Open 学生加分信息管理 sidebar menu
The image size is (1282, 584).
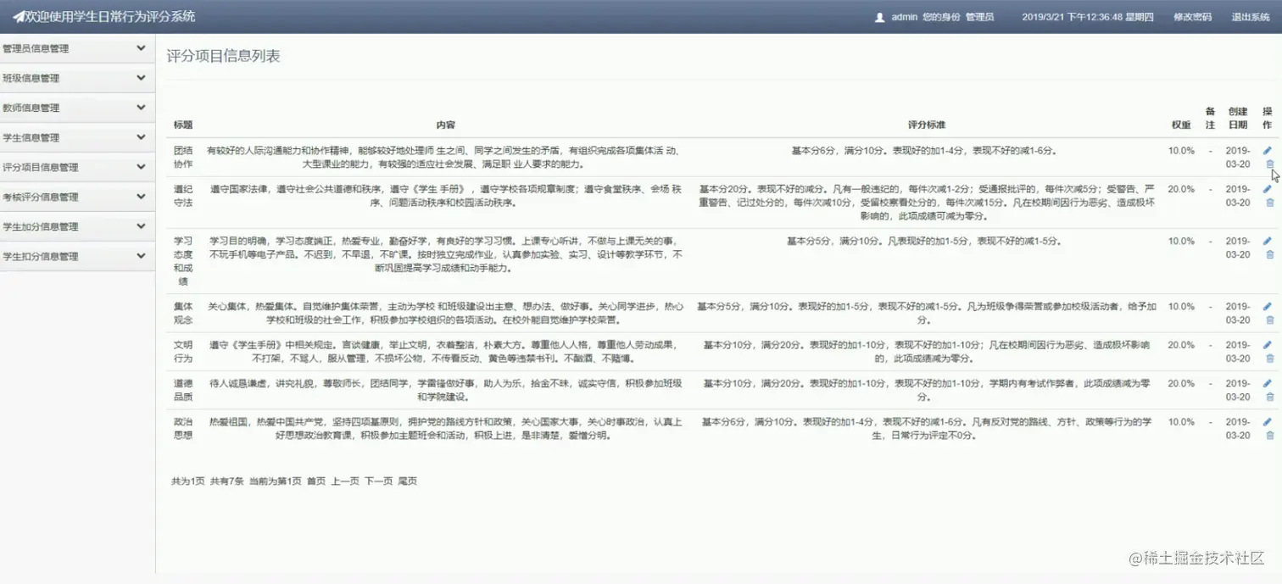tap(77, 226)
